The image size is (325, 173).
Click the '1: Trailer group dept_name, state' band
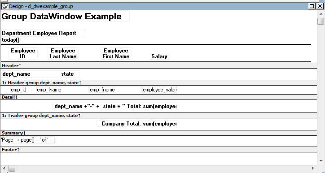[159, 116]
